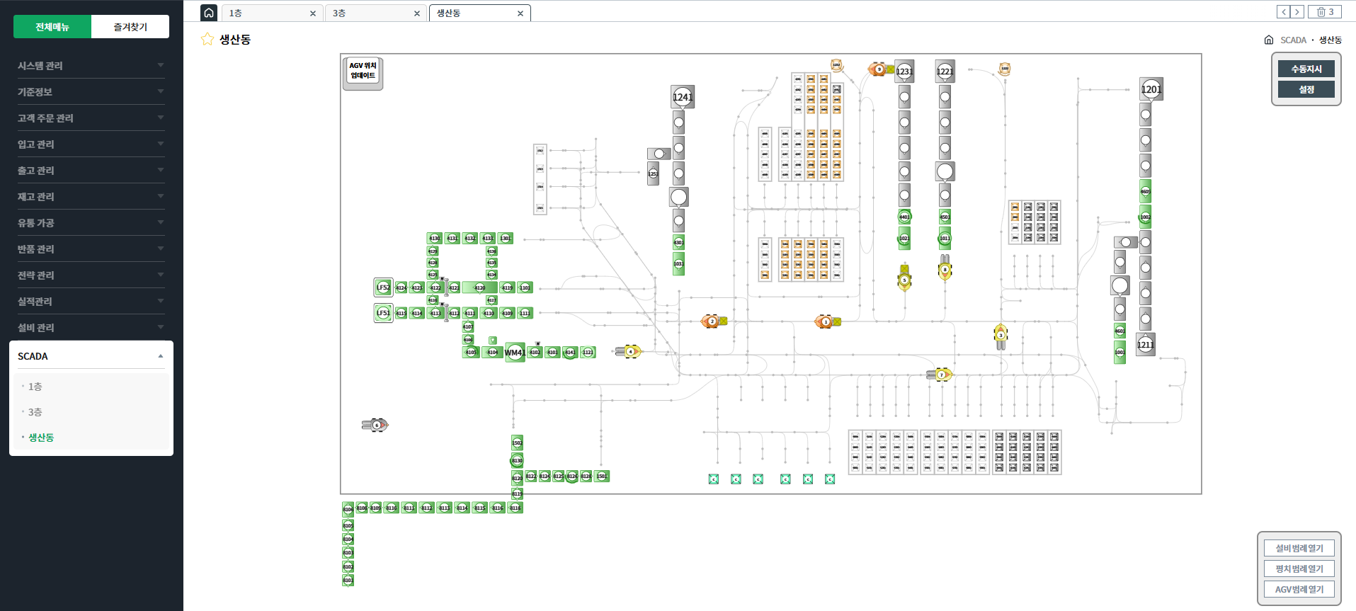Image resolution: width=1356 pixels, height=611 pixels.
Task: Select the LF51 station node
Action: (383, 312)
